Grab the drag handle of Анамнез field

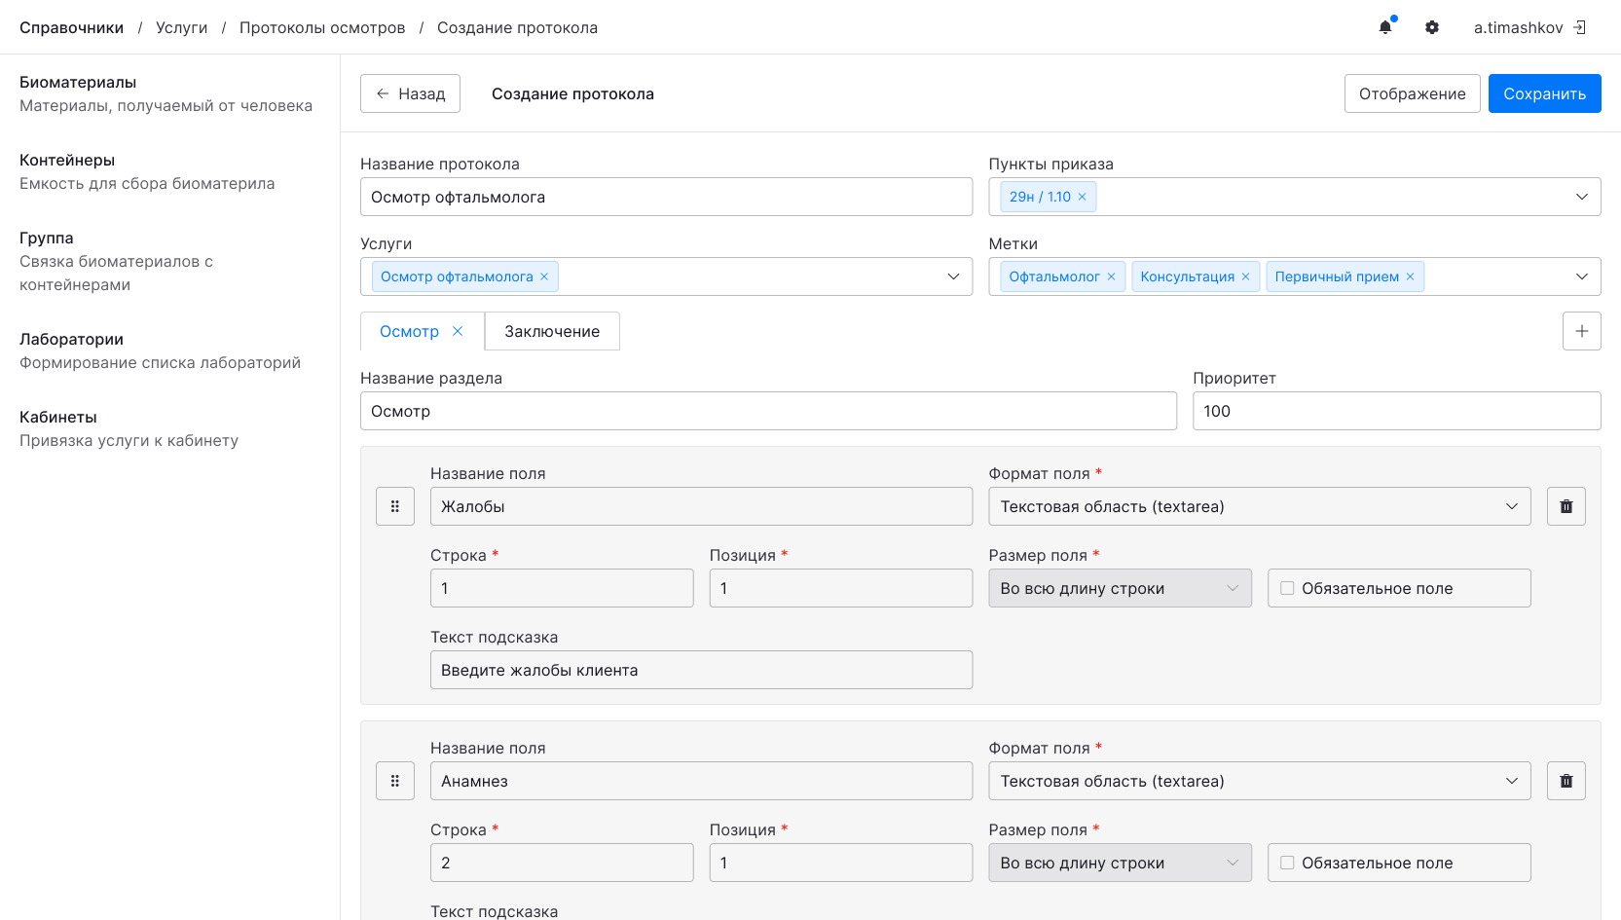(x=395, y=781)
